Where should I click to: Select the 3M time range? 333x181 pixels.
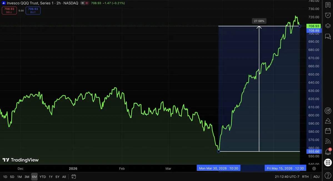tap(27, 177)
